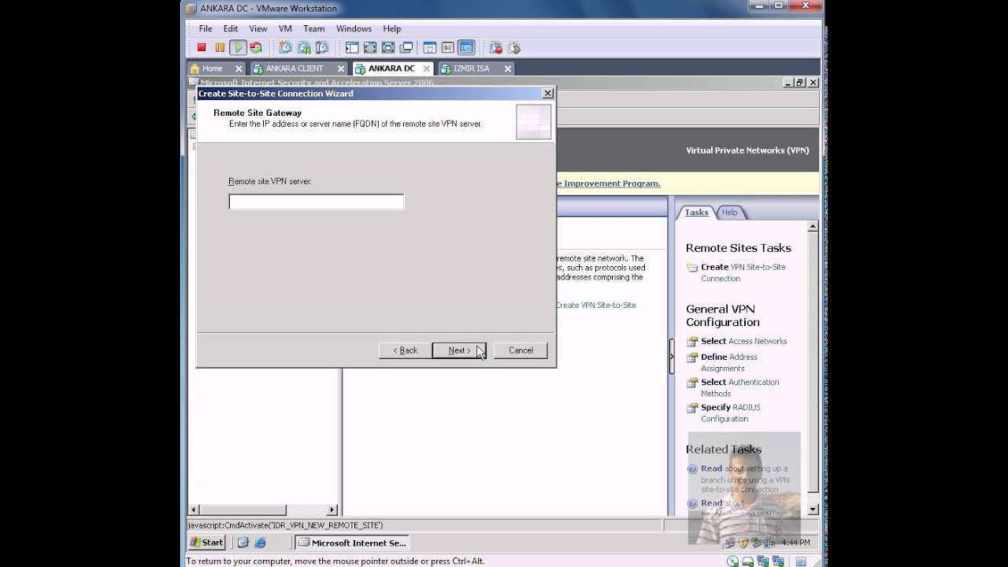Click the Show Desktop quick launch icon
The image size is (1008, 567).
243,543
